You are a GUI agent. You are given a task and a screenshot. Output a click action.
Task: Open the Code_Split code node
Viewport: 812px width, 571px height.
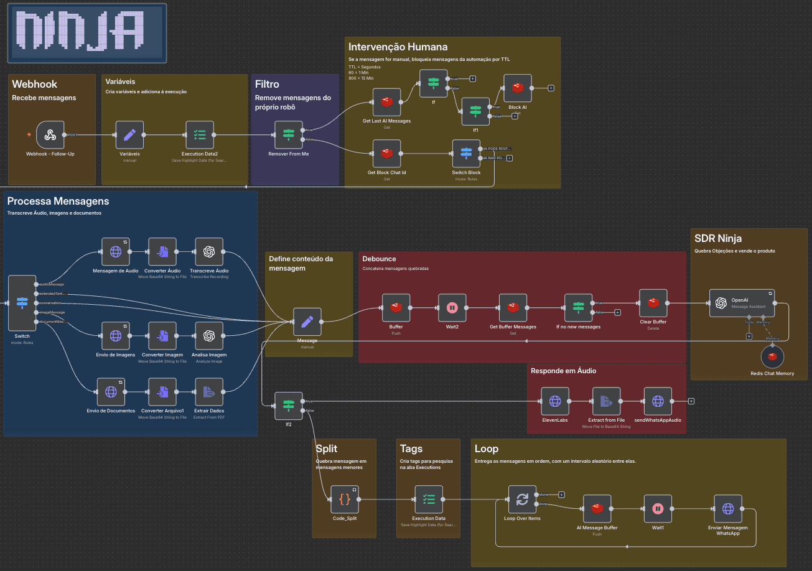345,498
